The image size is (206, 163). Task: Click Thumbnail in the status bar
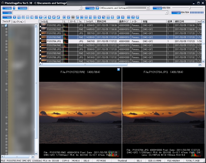point(122,161)
